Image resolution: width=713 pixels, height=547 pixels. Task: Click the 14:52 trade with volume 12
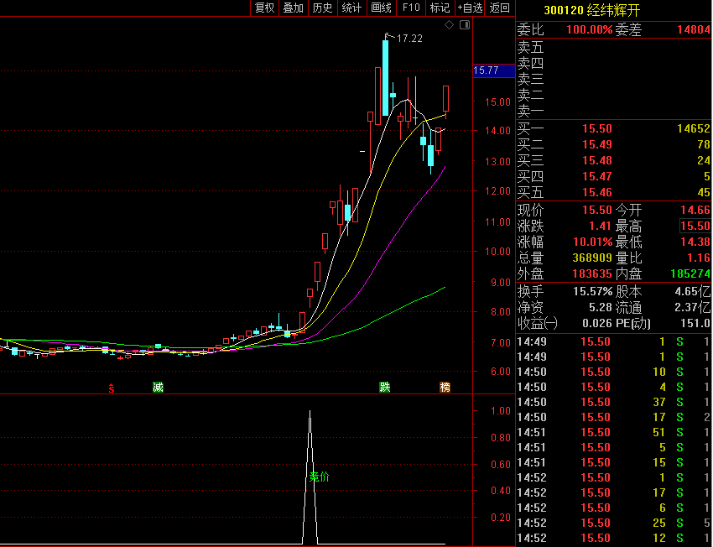(x=614, y=538)
